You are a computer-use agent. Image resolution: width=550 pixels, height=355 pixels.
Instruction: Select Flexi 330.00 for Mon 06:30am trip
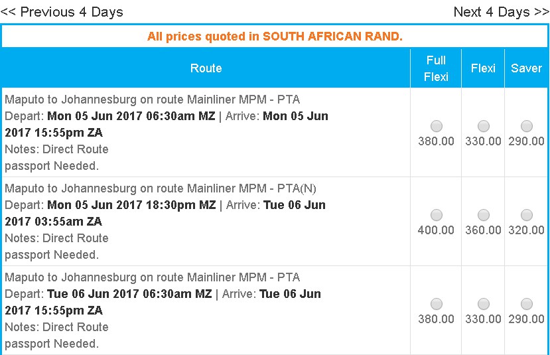pyautogui.click(x=484, y=126)
